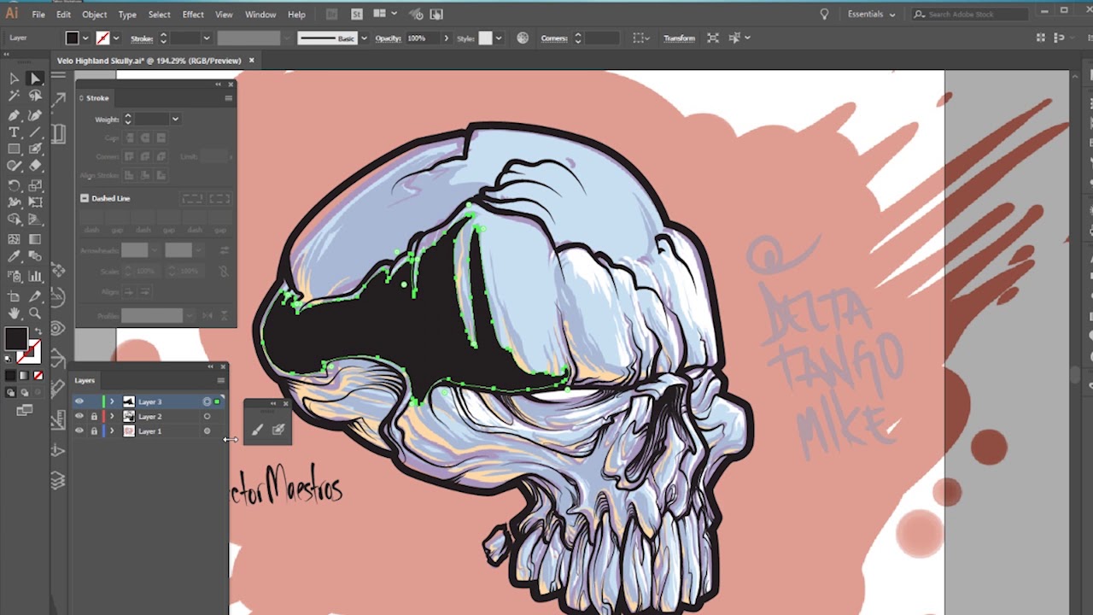The image size is (1093, 615).
Task: Open the Essentials workspace dropdown
Action: [x=871, y=15]
